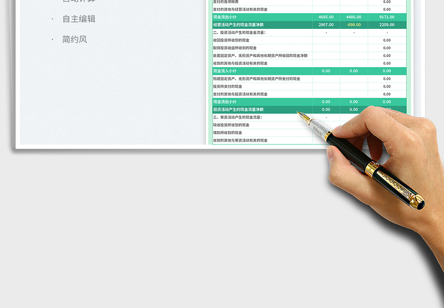The image size is (444, 308).
Task: Select the 支付的其他与投资活动有关的现金 row label
Action: point(240,94)
